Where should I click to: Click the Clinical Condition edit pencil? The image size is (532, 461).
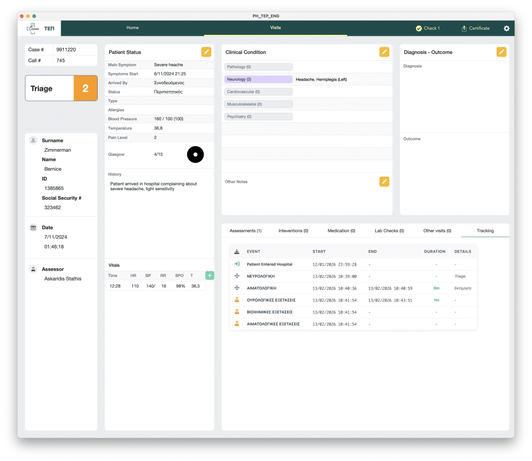click(384, 52)
